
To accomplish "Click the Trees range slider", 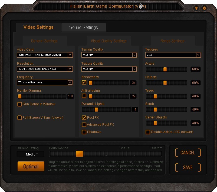I will pos(166,96).
